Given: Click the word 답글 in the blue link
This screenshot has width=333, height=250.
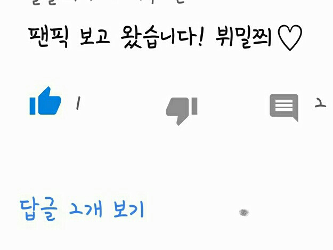Looking at the screenshot, I should pos(38,210).
